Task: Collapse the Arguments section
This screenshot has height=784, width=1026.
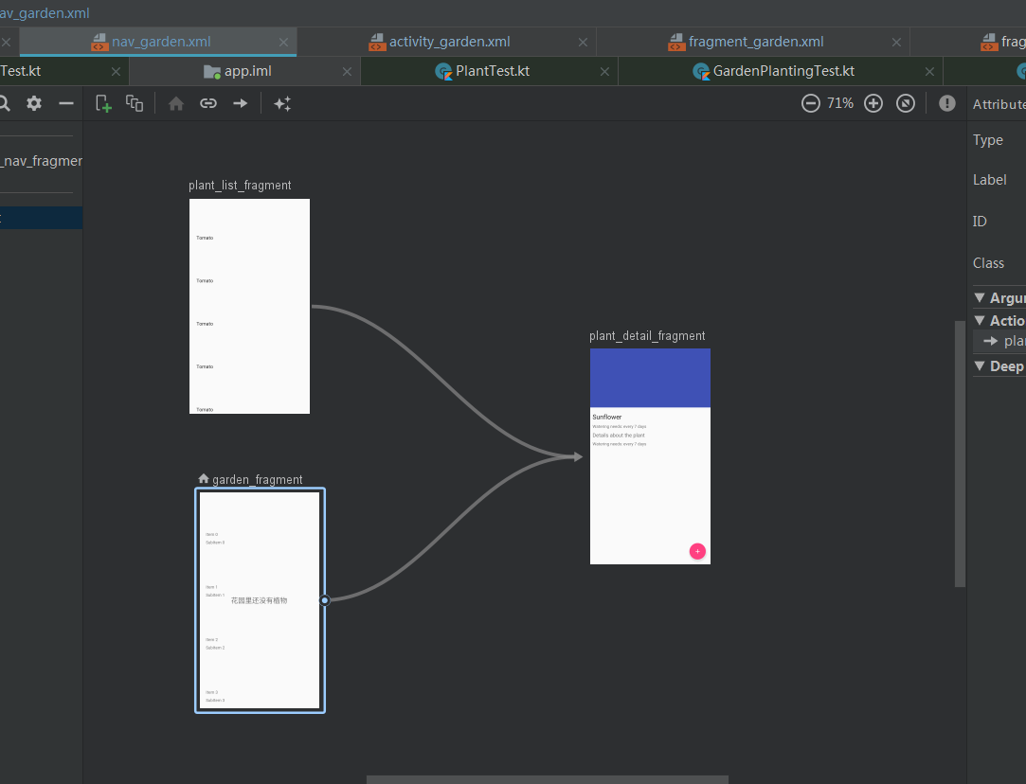Action: click(x=980, y=297)
